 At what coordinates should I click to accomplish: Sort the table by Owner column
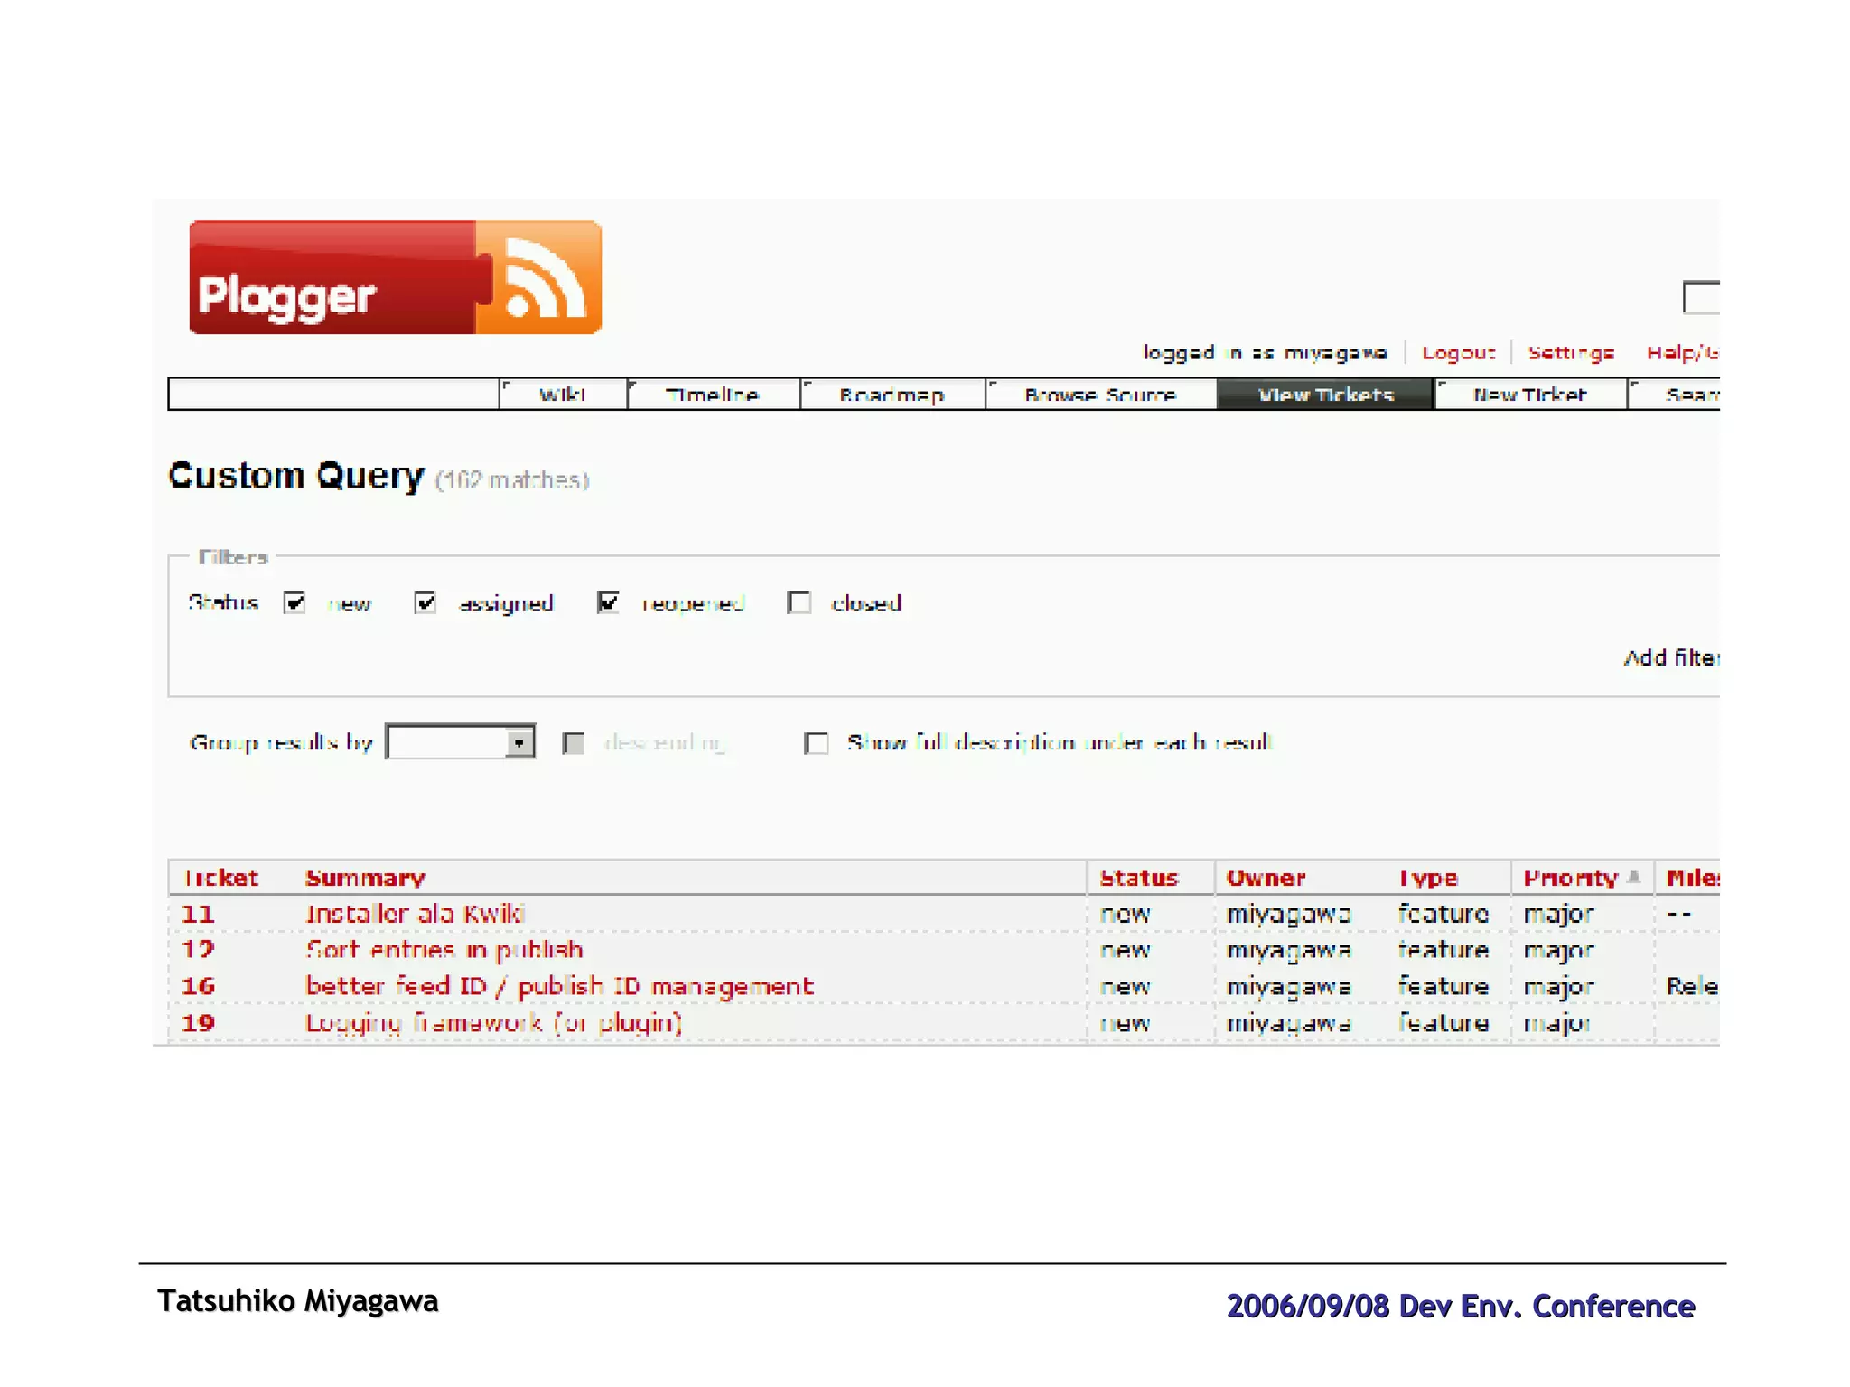[1265, 878]
